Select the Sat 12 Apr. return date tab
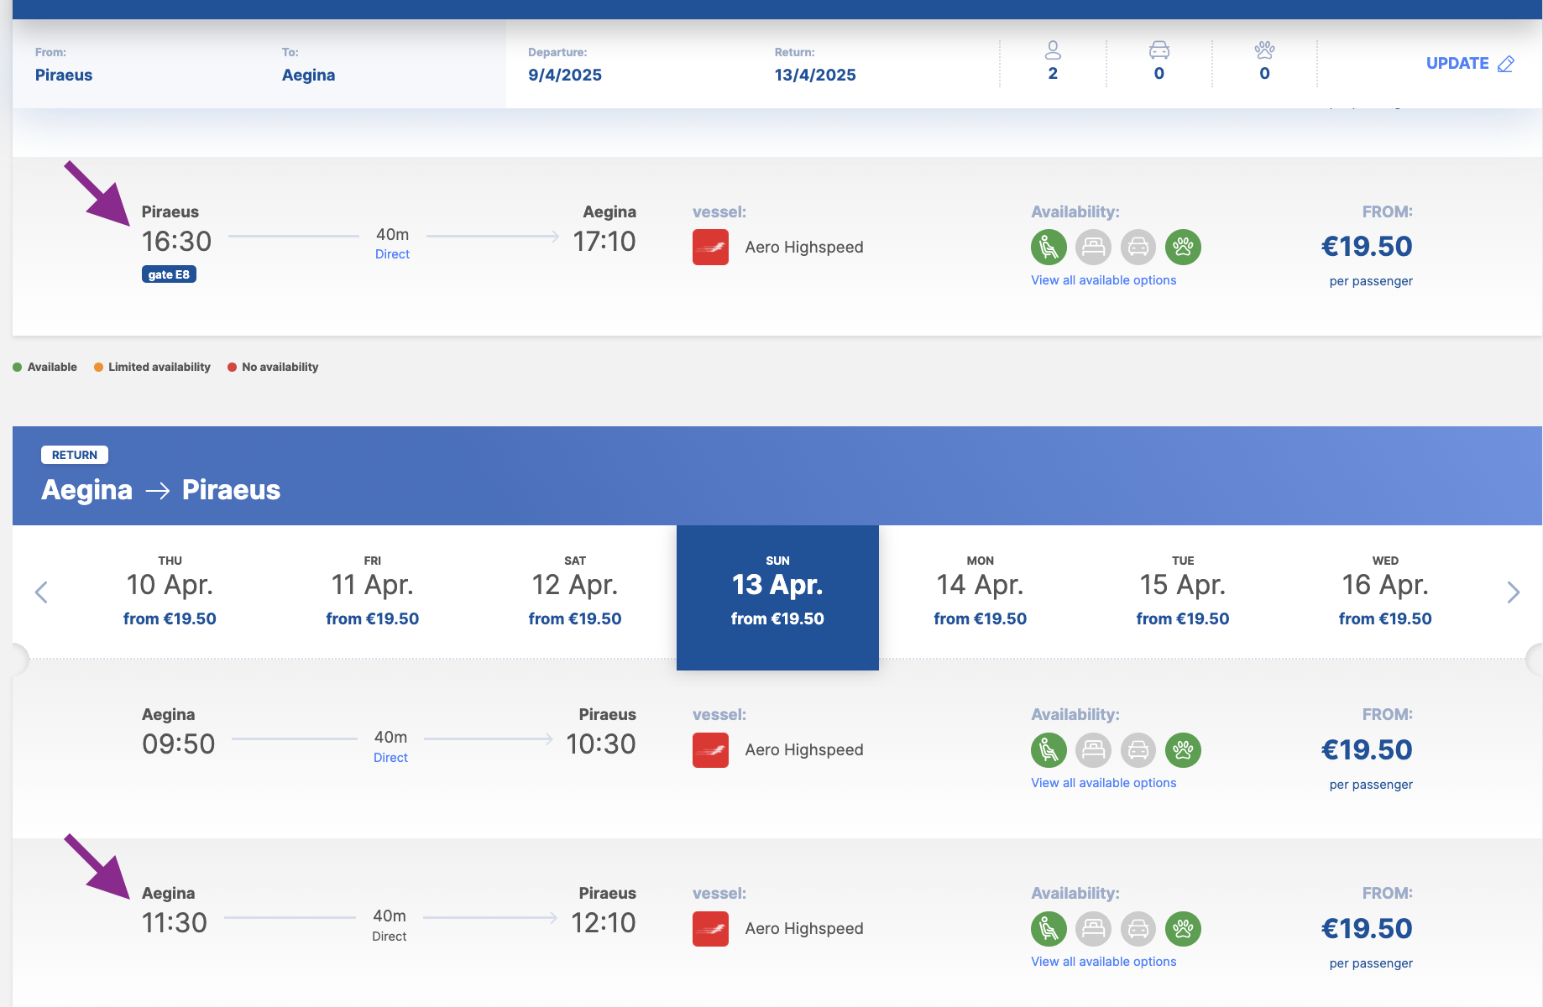1543x1007 pixels. click(575, 593)
